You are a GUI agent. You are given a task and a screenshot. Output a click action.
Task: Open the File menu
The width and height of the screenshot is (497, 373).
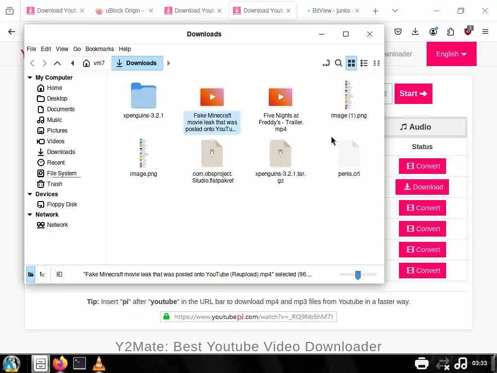point(32,49)
